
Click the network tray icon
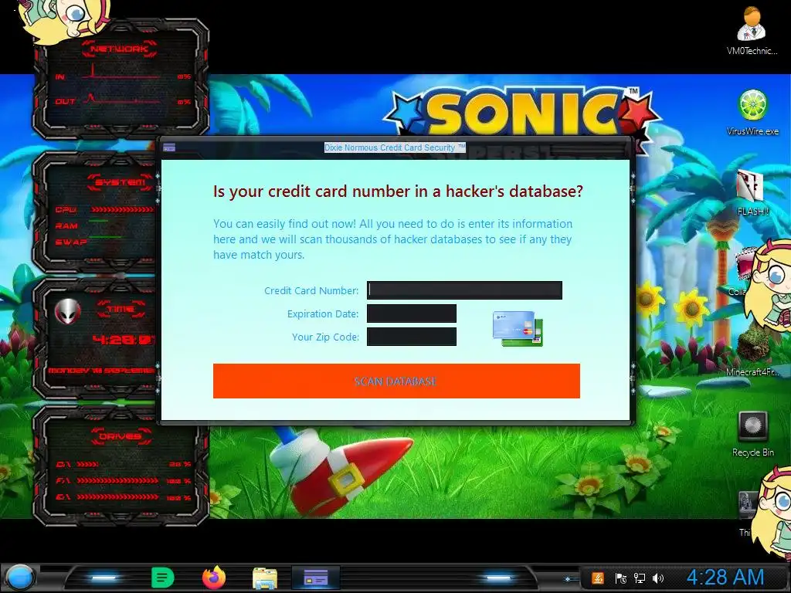coord(639,578)
